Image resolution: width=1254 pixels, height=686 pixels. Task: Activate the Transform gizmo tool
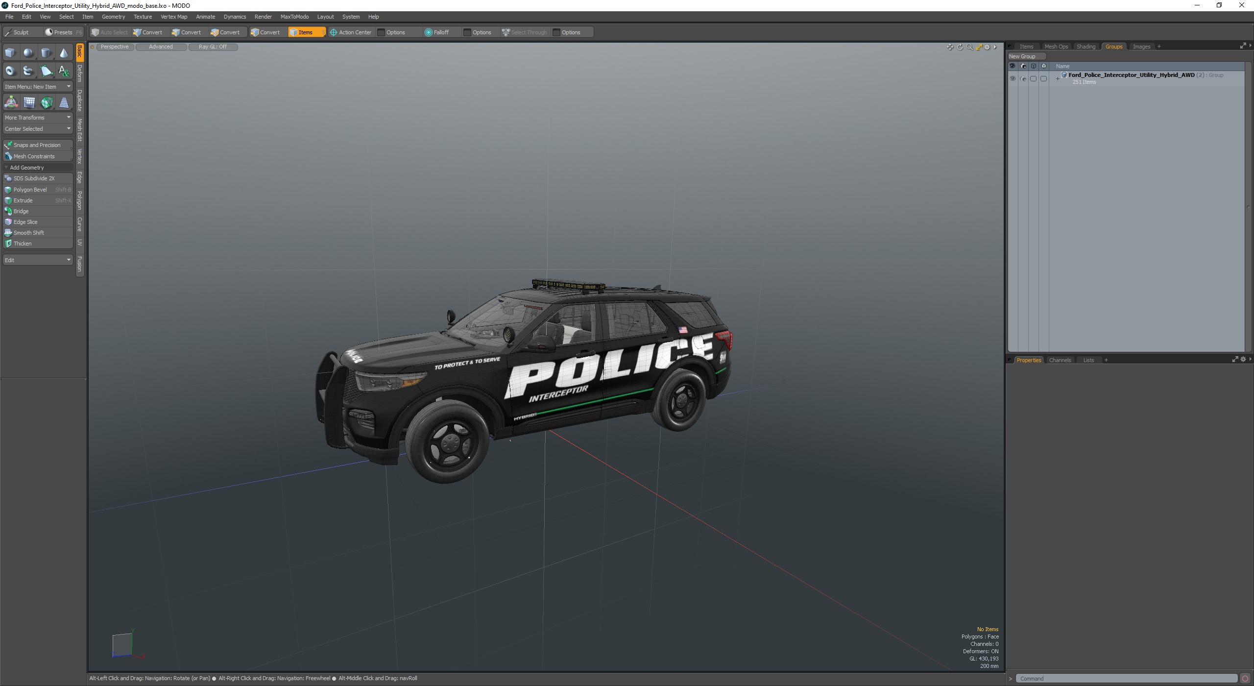point(11,102)
